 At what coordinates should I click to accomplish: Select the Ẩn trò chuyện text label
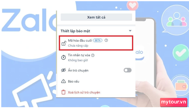pos(78,71)
